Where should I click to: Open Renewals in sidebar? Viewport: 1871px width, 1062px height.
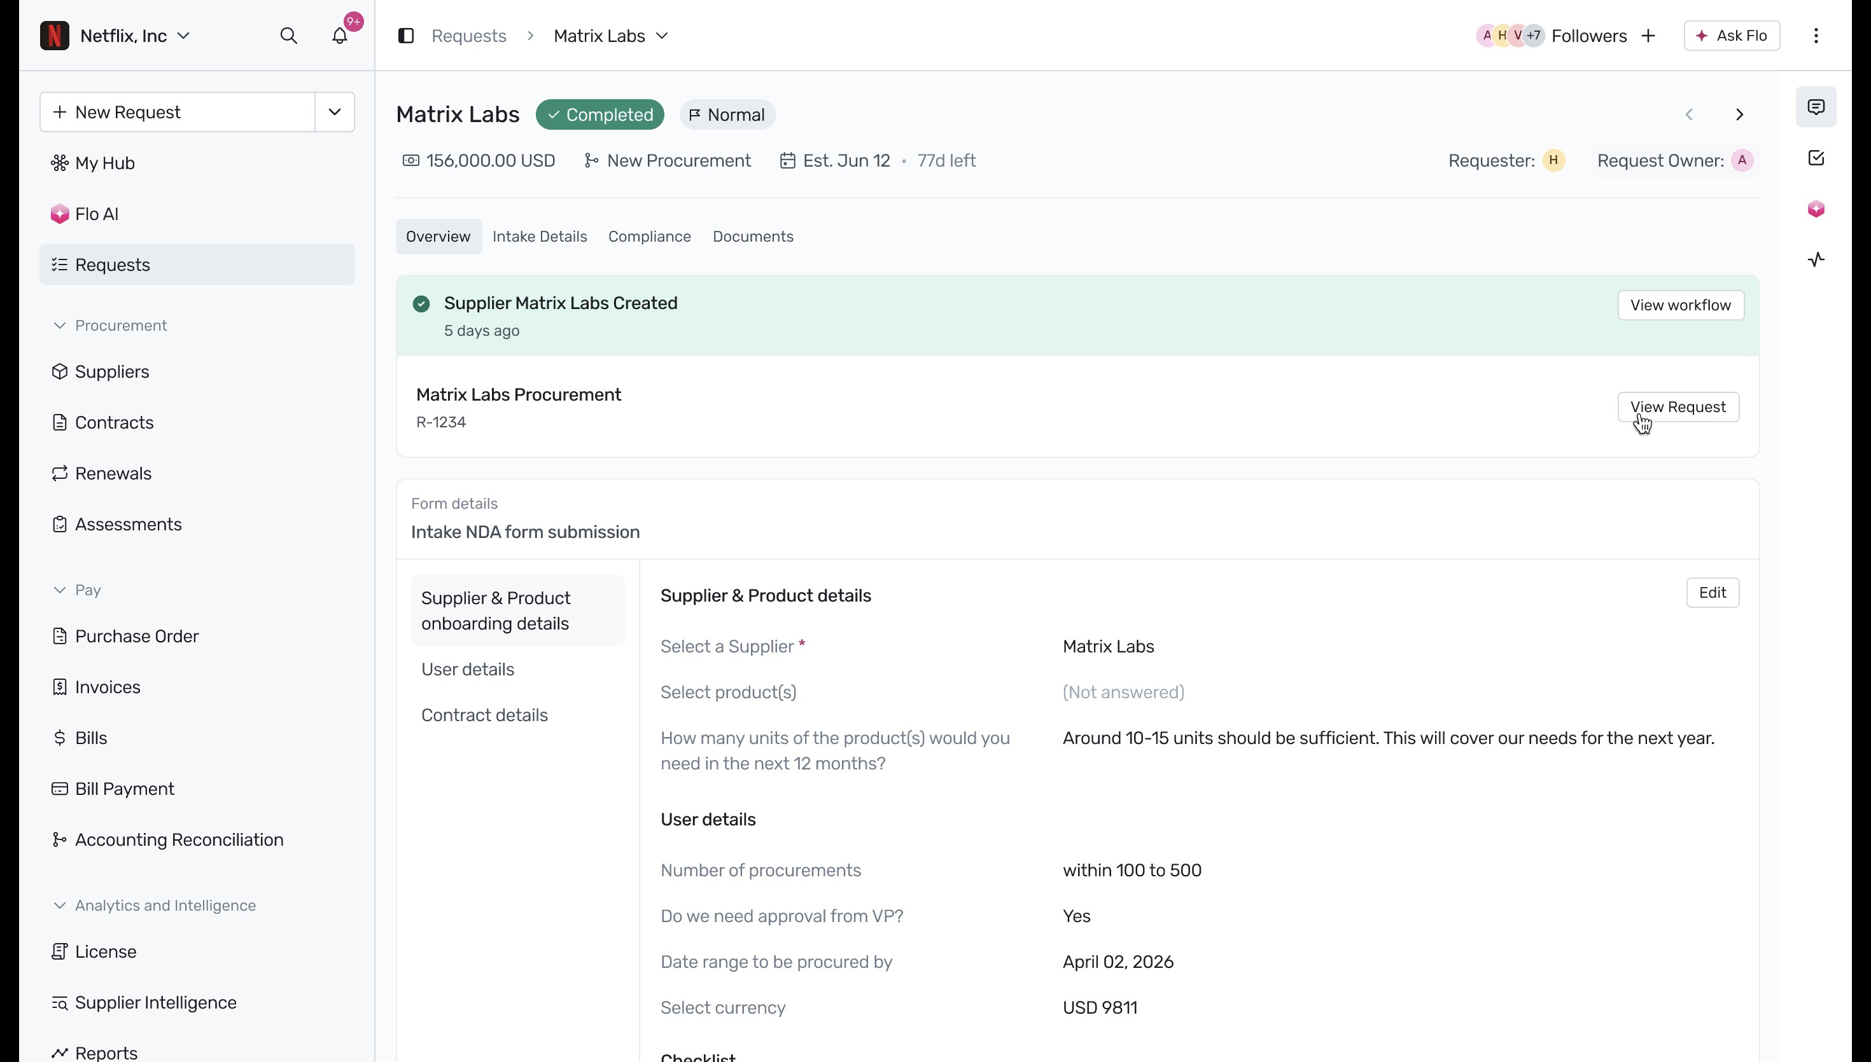click(197, 473)
